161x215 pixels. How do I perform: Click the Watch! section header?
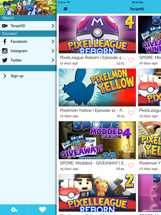(28, 18)
